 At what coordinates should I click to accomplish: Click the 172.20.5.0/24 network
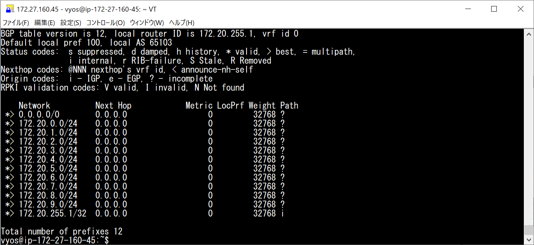(x=48, y=169)
